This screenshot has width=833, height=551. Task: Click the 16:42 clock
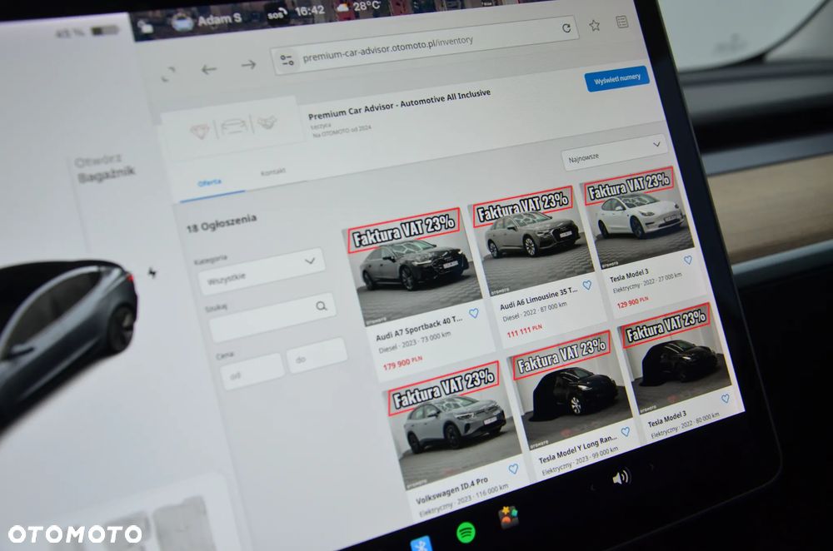point(310,12)
